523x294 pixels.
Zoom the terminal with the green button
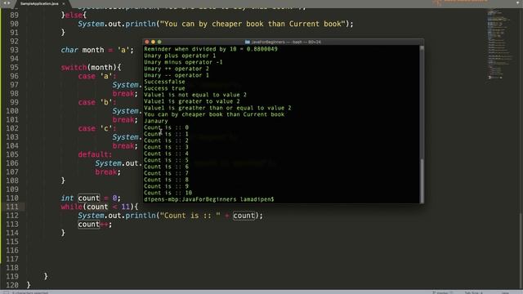[x=159, y=42]
